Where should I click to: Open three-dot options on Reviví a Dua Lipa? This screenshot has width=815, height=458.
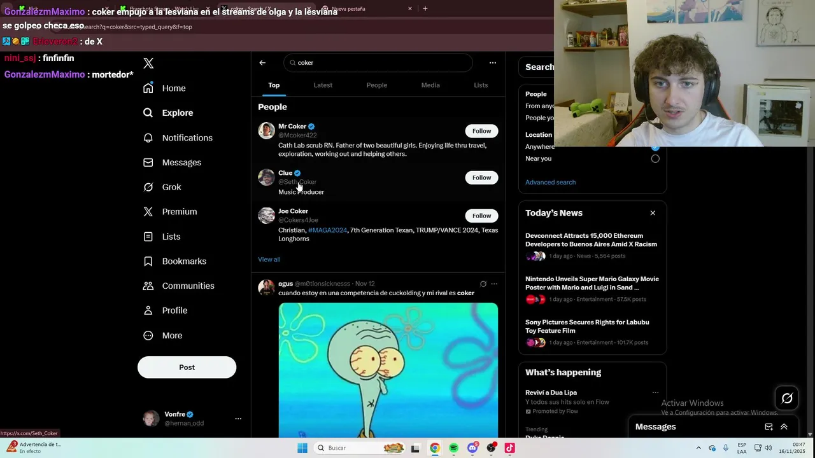pyautogui.click(x=655, y=392)
